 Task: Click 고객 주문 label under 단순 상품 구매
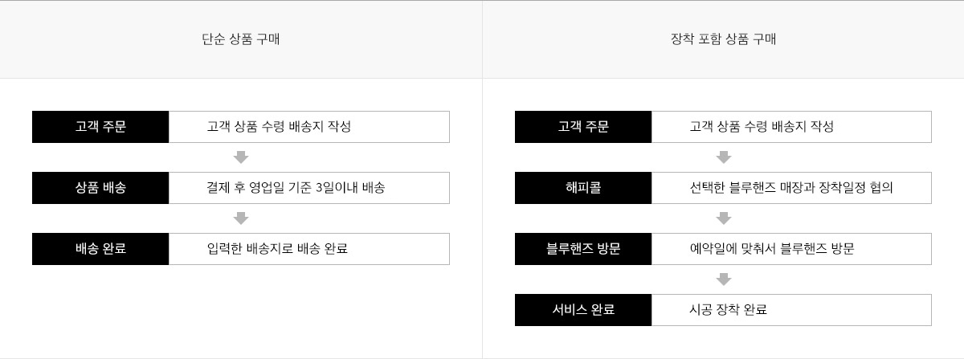[100, 127]
